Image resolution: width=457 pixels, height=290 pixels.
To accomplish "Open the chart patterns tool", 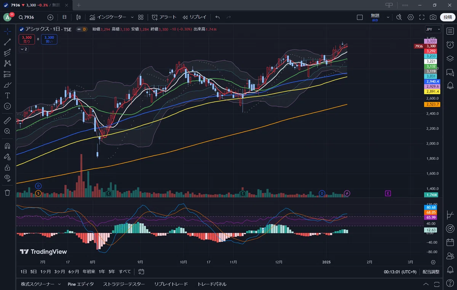I will tap(7, 63).
